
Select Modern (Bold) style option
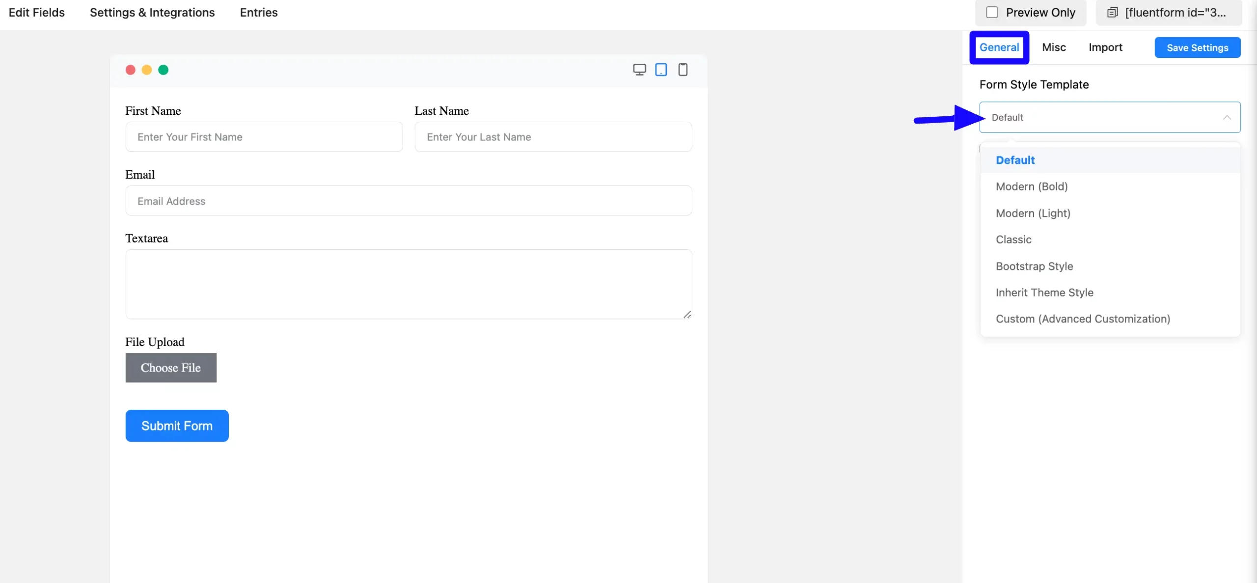click(1032, 186)
